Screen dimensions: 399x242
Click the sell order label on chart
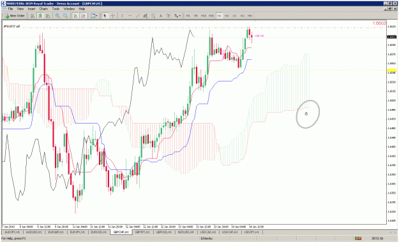(12, 26)
